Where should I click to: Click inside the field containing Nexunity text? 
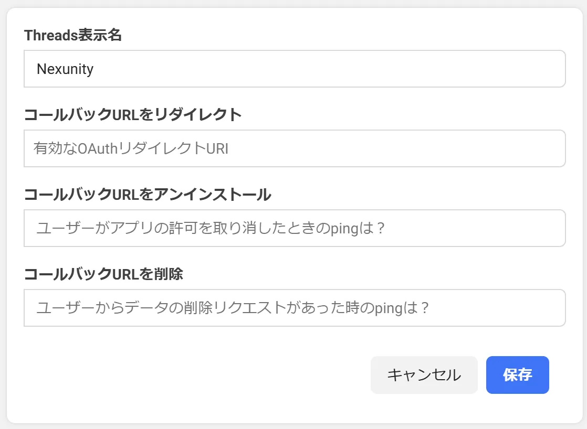pyautogui.click(x=294, y=69)
